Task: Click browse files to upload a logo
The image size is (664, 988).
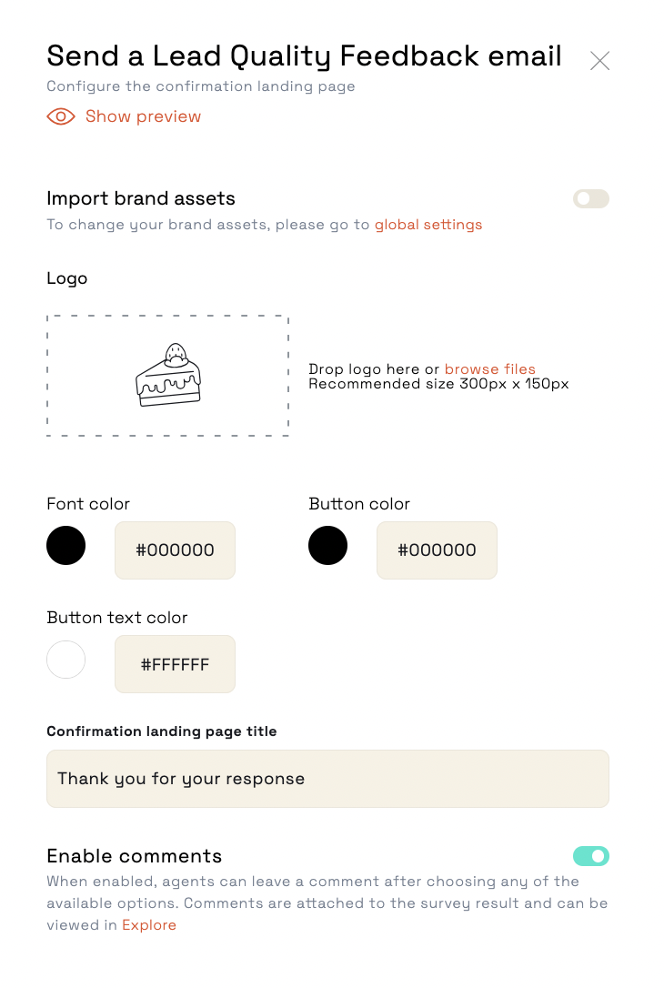Action: [x=490, y=368]
